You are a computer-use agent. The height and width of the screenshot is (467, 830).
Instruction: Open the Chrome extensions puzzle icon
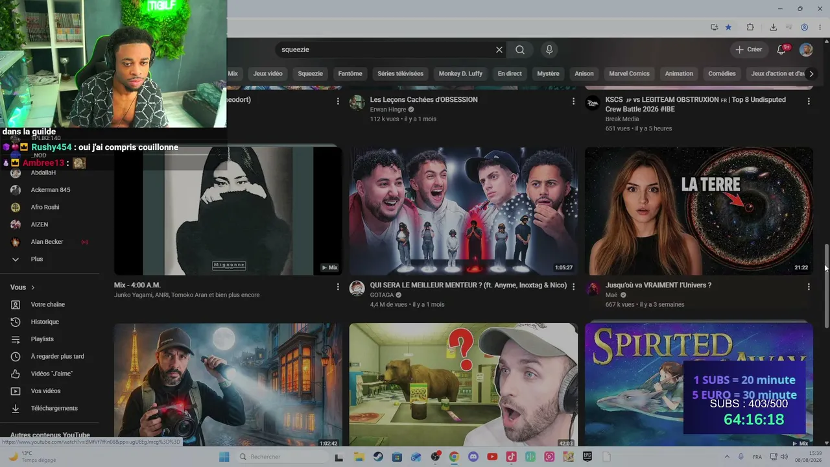click(x=750, y=27)
